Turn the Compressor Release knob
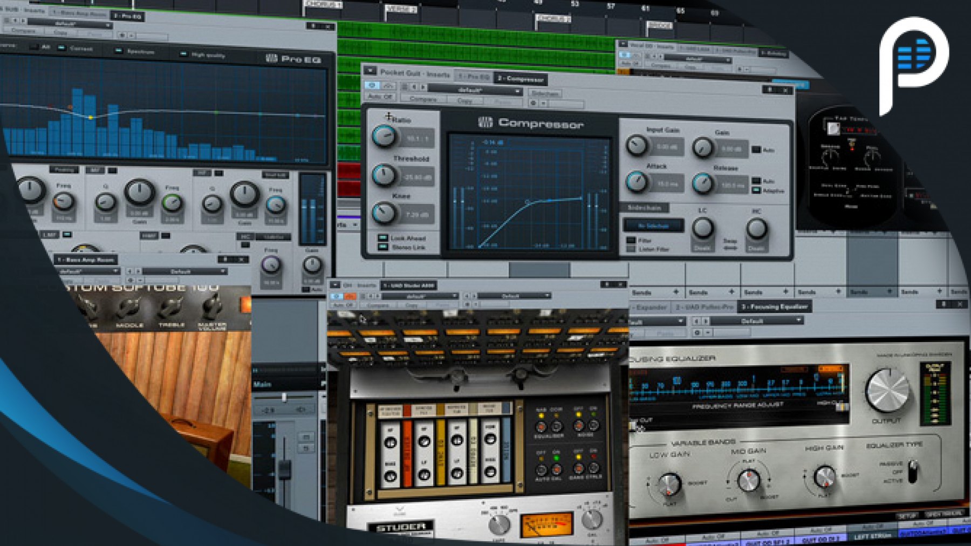The height and width of the screenshot is (546, 971). click(x=703, y=184)
